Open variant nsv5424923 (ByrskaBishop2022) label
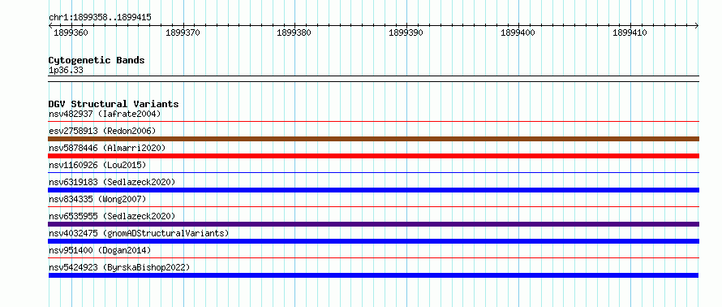Screen dimensions: 722x307 click(119, 267)
